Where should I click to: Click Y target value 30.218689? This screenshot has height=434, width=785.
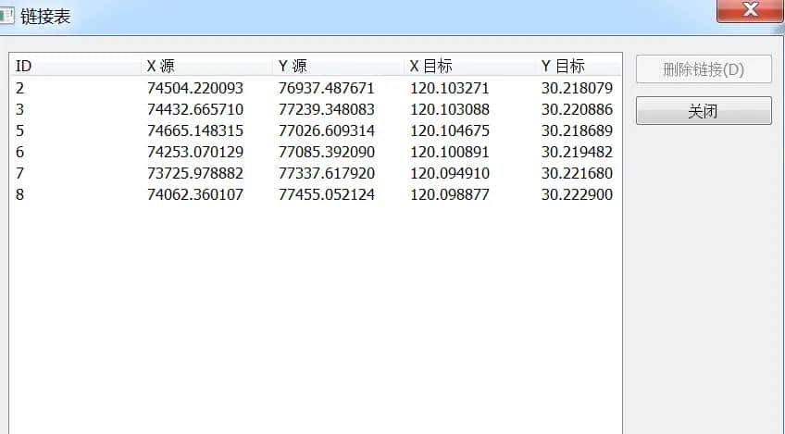pyautogui.click(x=577, y=130)
